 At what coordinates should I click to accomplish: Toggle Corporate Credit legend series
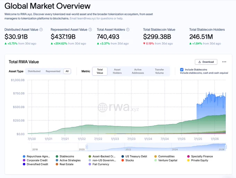click(35, 160)
